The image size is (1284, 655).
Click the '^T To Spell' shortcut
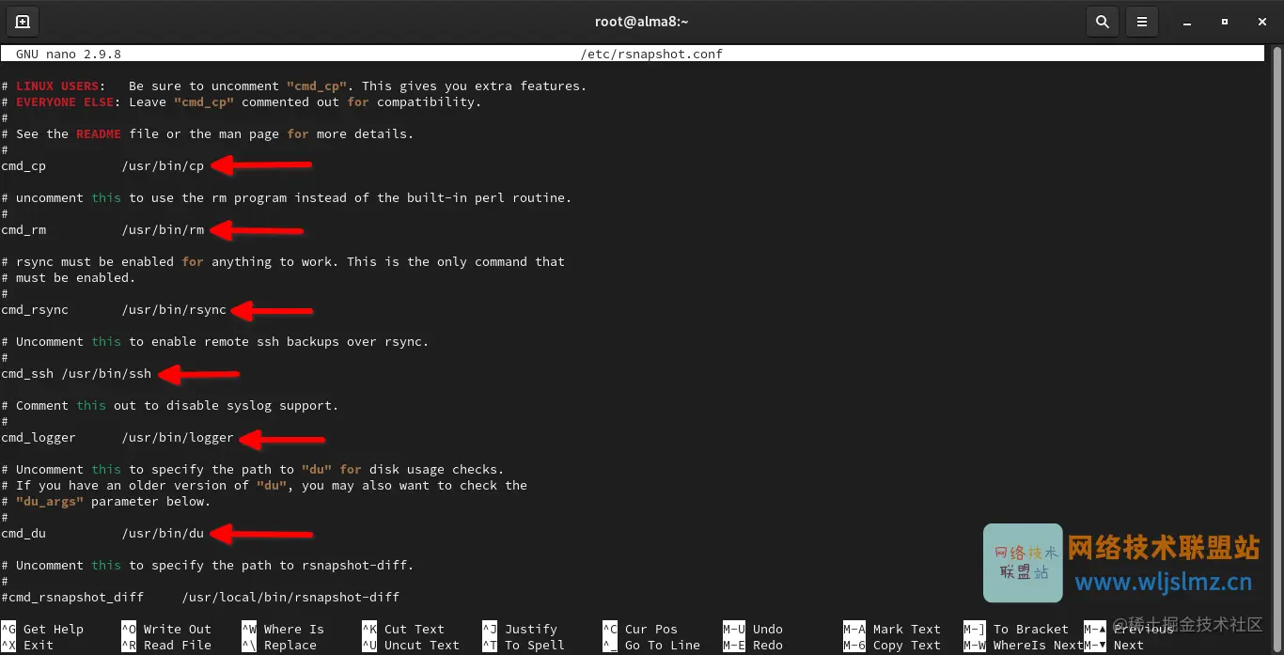point(524,645)
